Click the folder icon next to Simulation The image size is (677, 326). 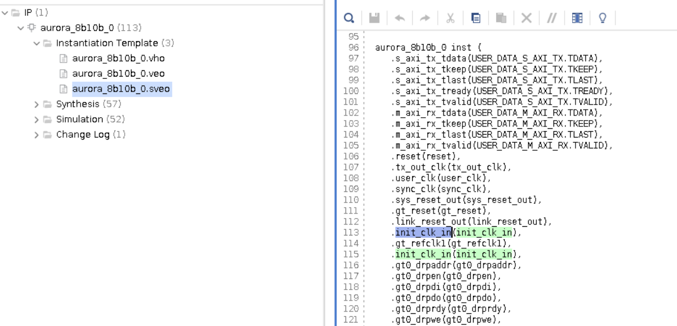(48, 119)
